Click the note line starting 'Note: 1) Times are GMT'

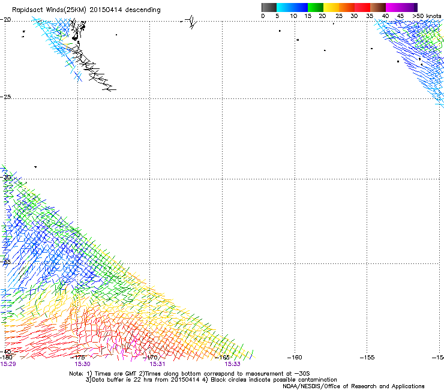click(x=190, y=374)
